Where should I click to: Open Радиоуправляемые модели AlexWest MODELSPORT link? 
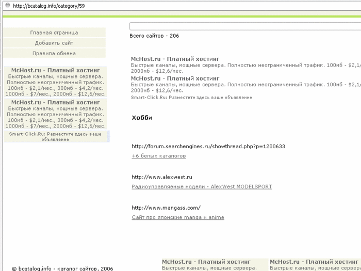click(x=202, y=187)
